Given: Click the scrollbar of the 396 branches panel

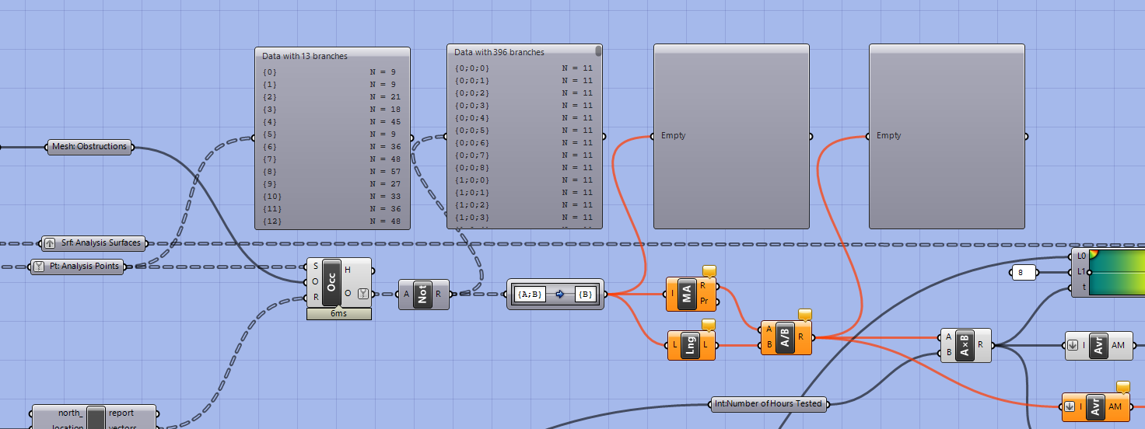Looking at the screenshot, I should tap(598, 51).
